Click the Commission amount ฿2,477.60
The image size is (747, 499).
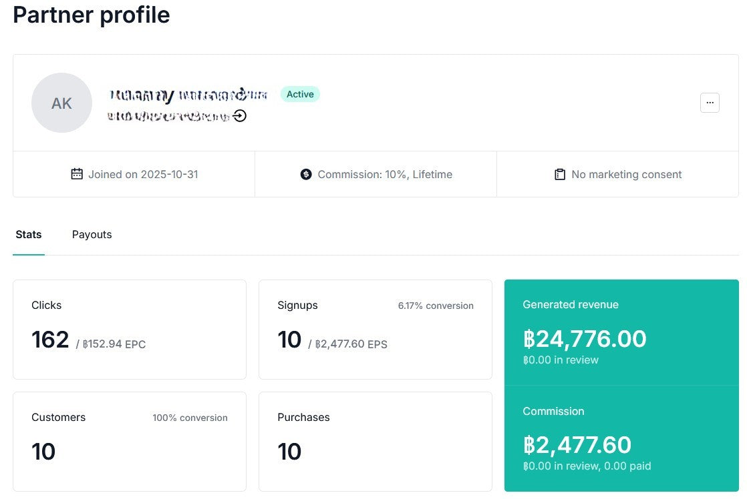(x=577, y=445)
